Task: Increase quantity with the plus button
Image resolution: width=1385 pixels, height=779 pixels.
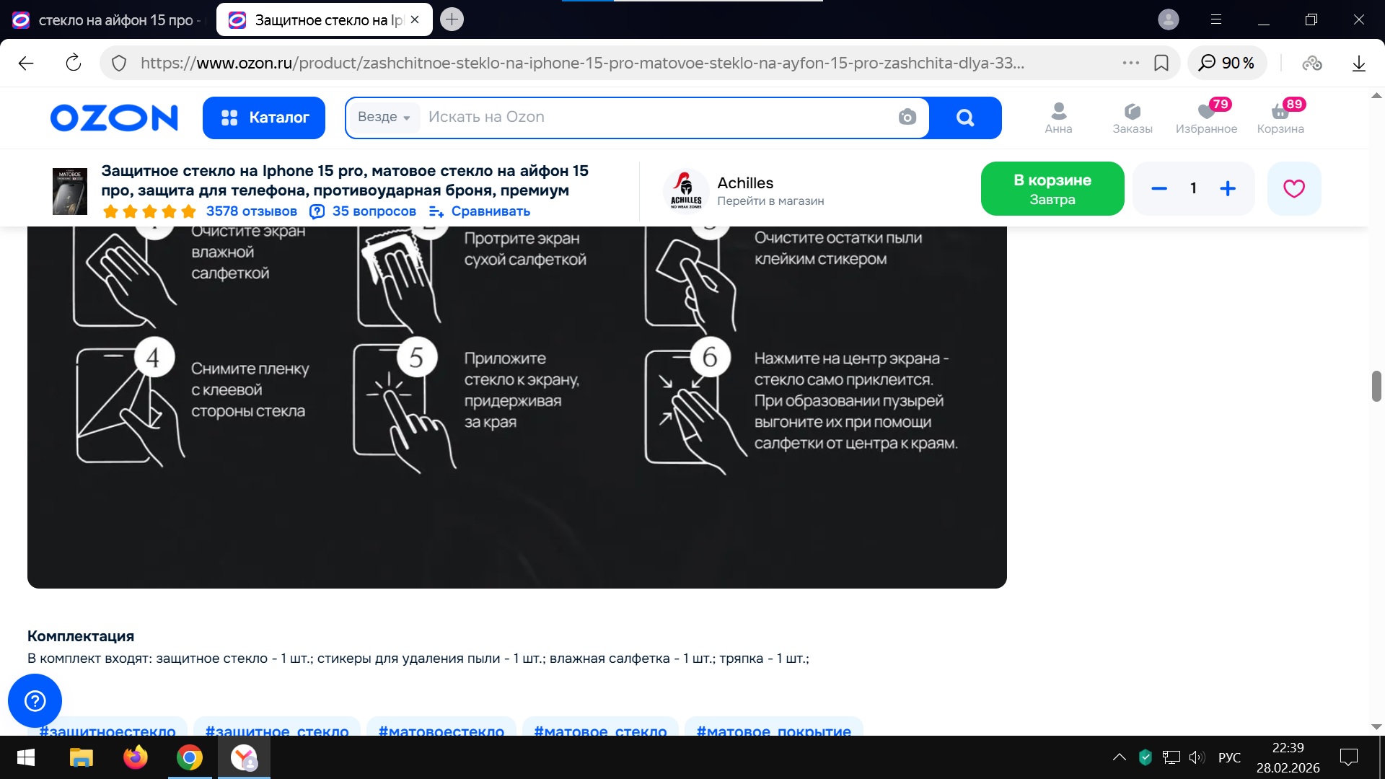Action: (1228, 188)
